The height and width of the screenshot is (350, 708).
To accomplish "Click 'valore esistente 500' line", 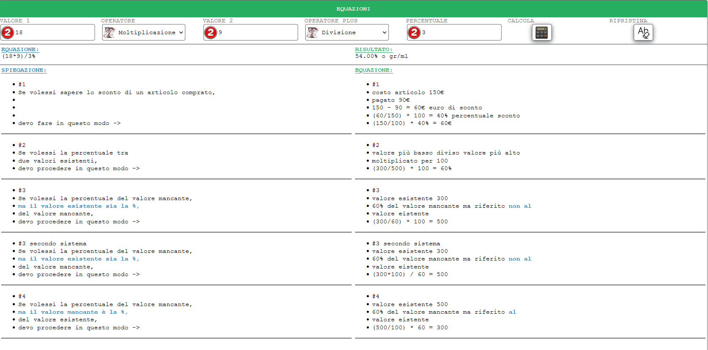I will point(410,304).
